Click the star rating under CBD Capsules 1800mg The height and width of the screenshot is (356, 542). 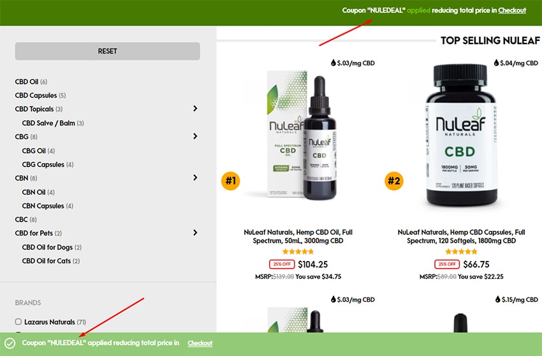(x=461, y=251)
